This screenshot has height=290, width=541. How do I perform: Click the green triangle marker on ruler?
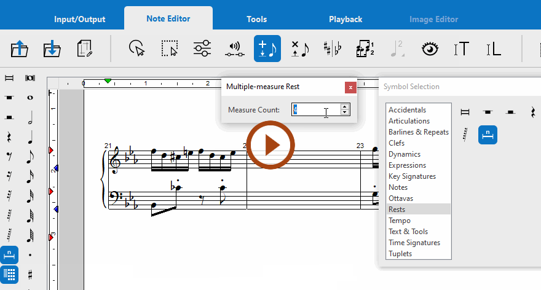click(x=108, y=81)
